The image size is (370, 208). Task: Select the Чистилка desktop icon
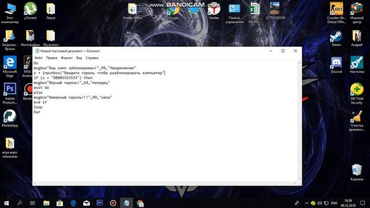[x=357, y=65]
